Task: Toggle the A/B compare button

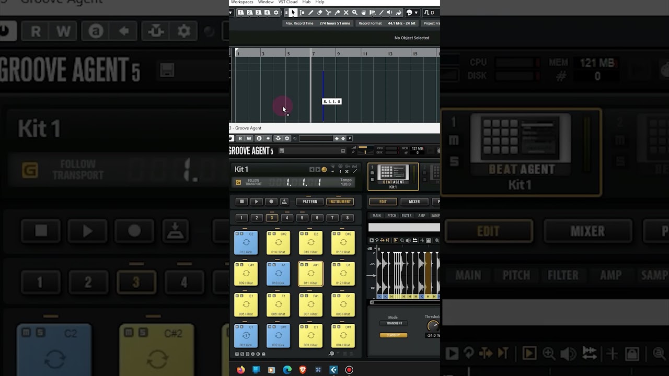Action: tap(259, 138)
